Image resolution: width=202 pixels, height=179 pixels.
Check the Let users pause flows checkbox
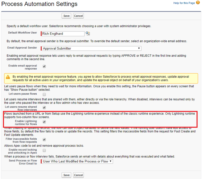coord(44,94)
